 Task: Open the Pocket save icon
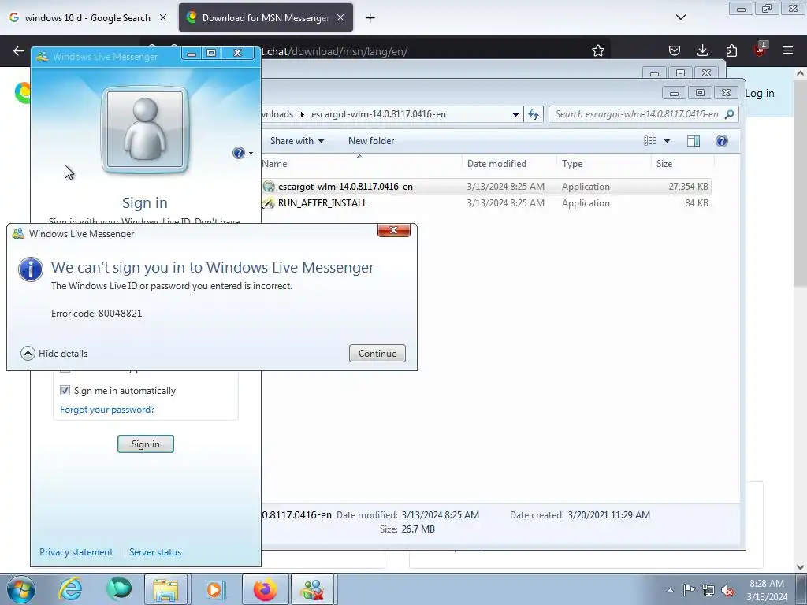[x=675, y=50]
